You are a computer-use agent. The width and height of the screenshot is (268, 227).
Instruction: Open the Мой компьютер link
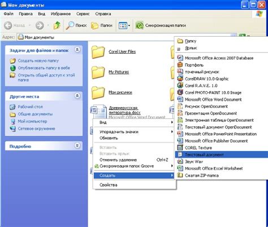point(32,121)
